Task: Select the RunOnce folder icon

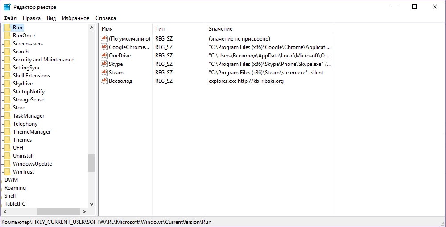Action: [8, 36]
